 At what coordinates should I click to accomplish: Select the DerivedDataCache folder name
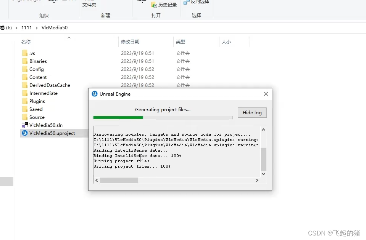tap(50, 85)
